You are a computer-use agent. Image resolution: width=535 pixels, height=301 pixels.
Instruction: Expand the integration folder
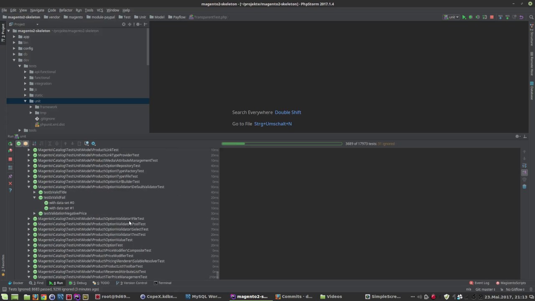point(25,84)
